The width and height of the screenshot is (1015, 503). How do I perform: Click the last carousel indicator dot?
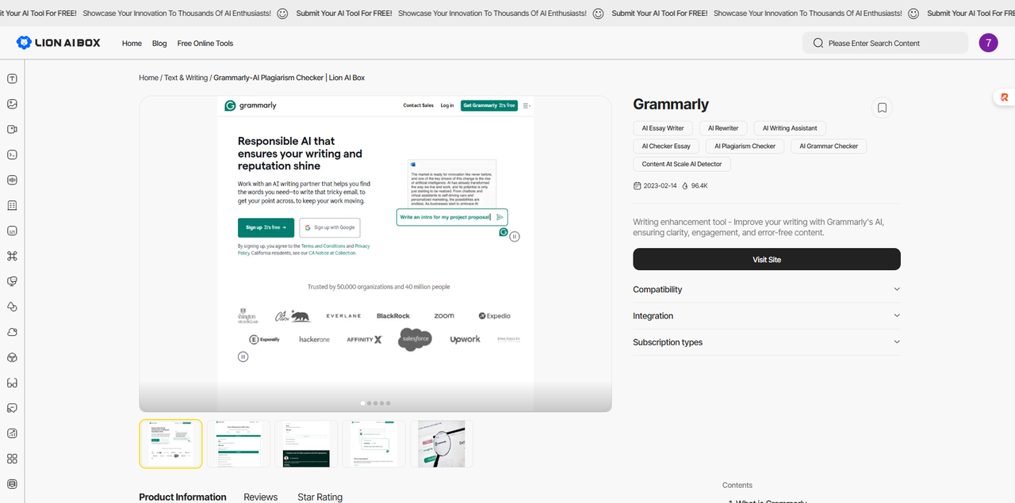point(389,403)
